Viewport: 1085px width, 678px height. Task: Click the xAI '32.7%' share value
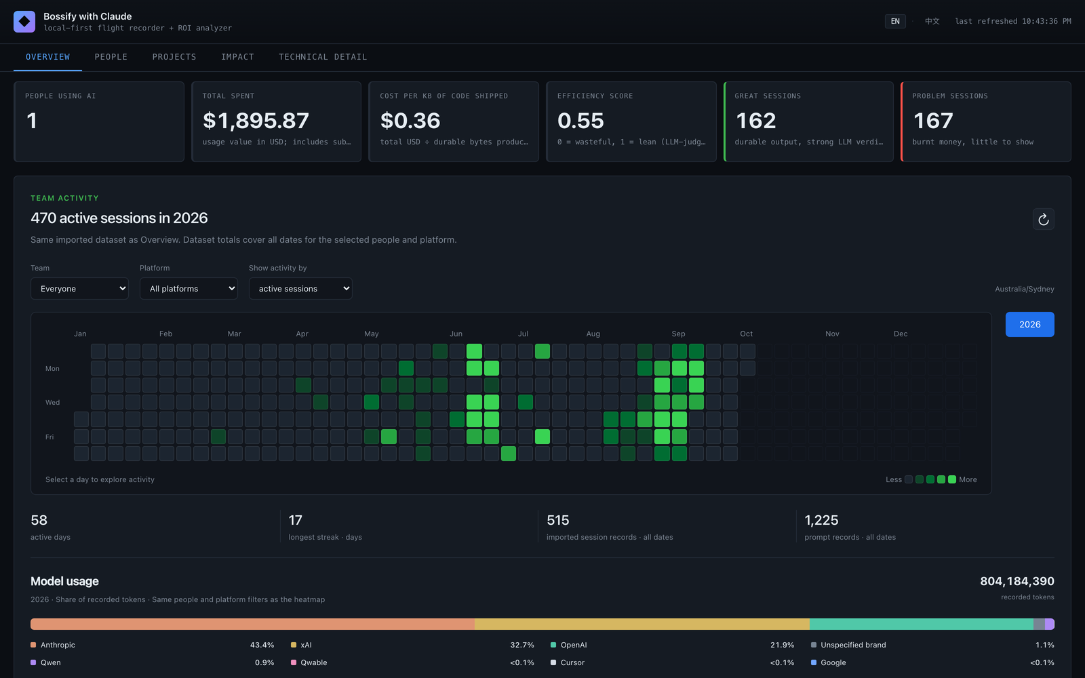522,645
